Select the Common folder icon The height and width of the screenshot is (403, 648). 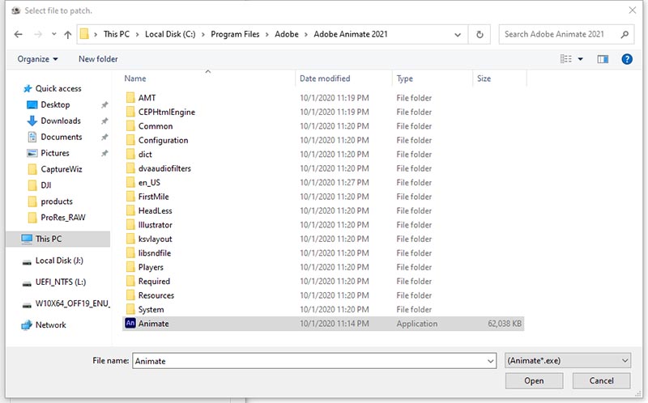point(130,126)
